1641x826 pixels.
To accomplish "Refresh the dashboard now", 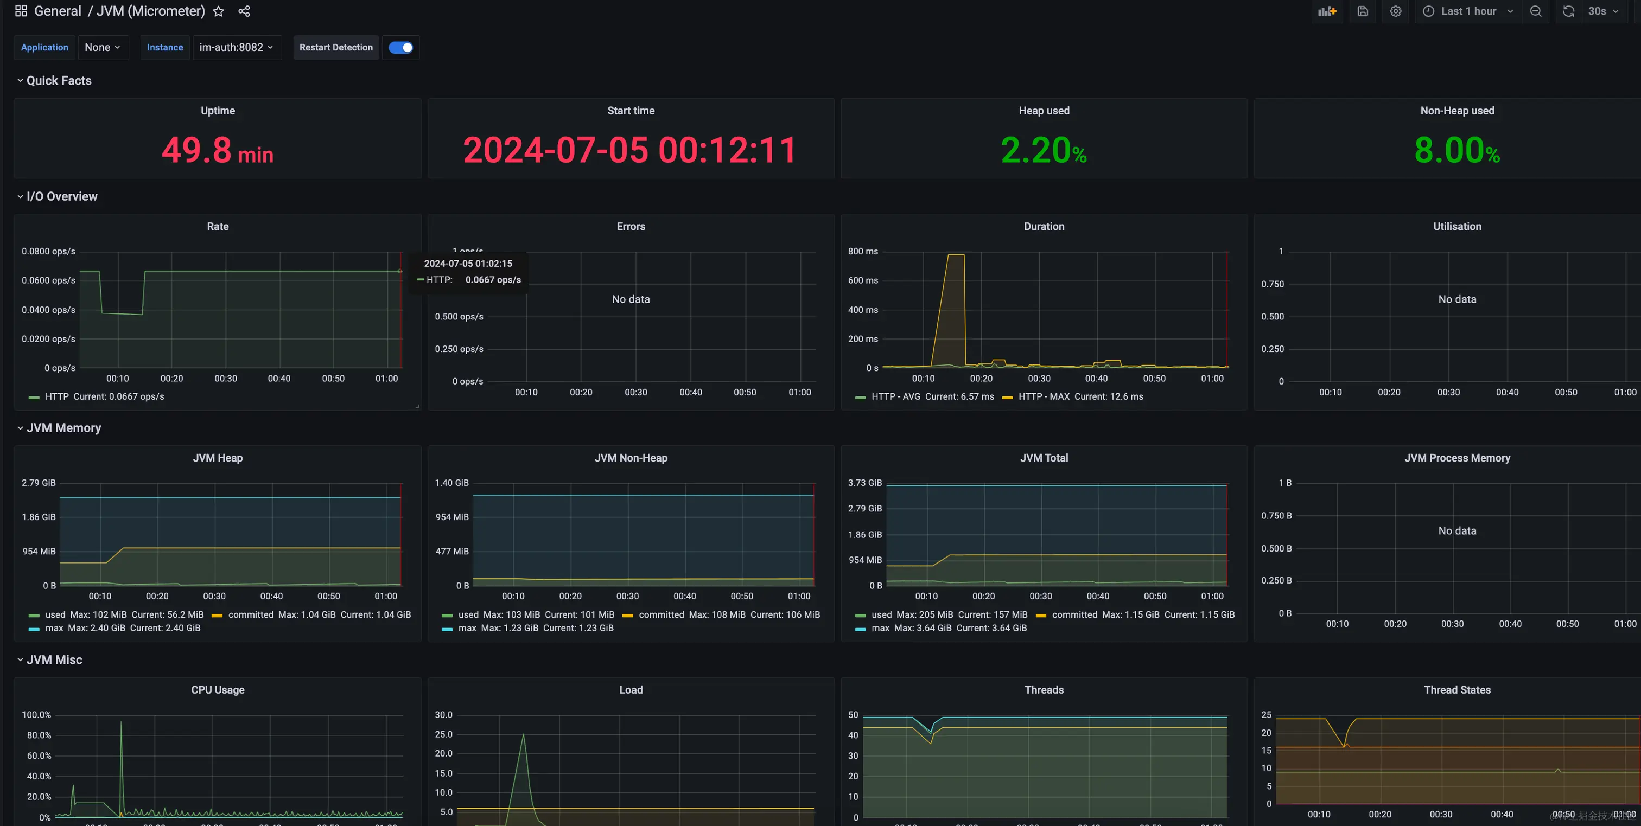I will tap(1568, 11).
